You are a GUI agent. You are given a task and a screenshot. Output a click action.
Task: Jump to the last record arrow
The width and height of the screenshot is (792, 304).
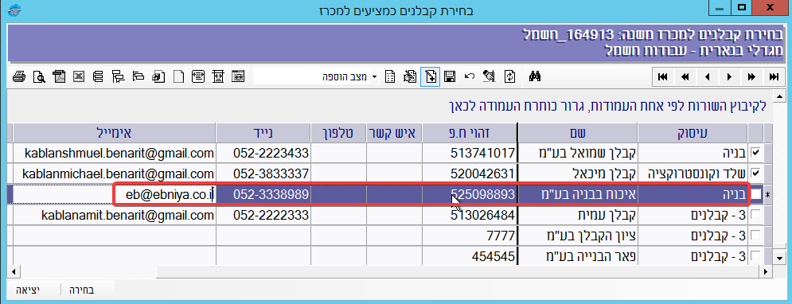tap(774, 76)
